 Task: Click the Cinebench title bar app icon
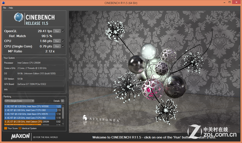pos(3,3)
